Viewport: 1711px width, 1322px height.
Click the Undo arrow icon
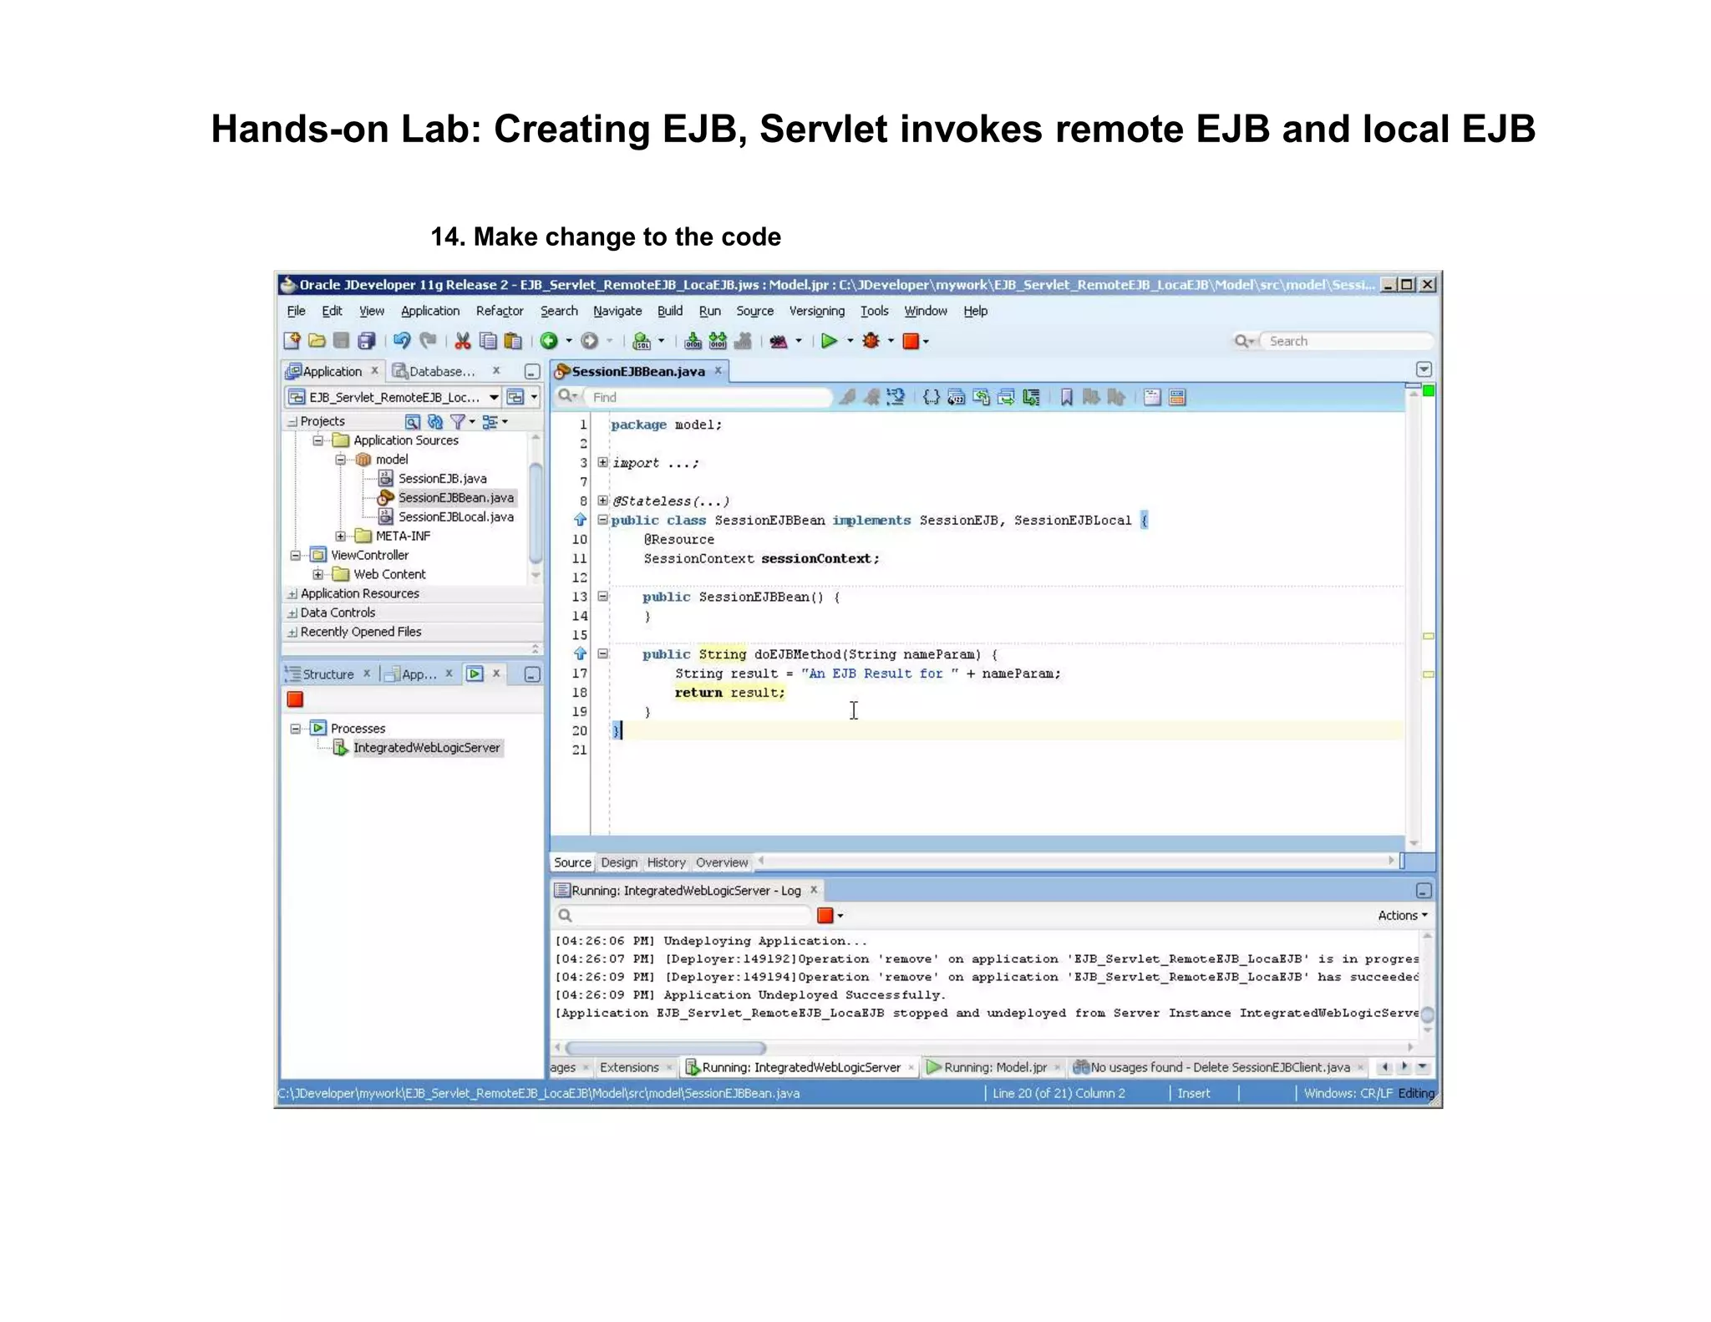[402, 341]
